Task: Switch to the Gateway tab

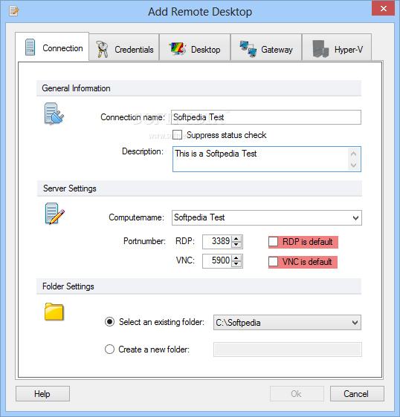Action: point(266,47)
